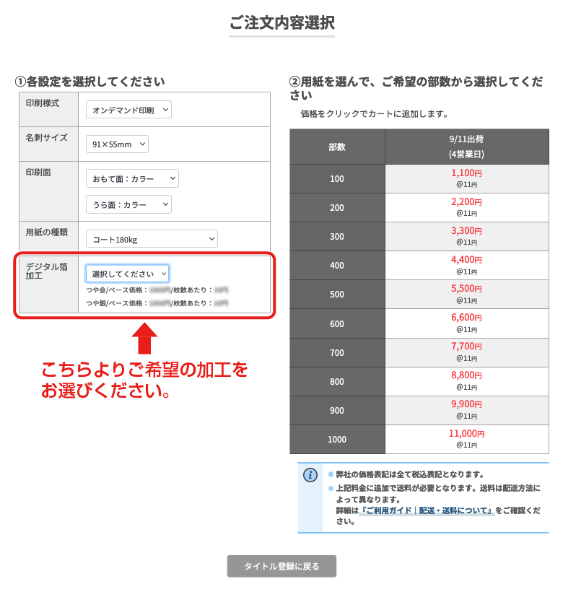Screen dimensions: 563x592
Task: Click the 用紙の種類 row label
Action: pyautogui.click(x=46, y=232)
